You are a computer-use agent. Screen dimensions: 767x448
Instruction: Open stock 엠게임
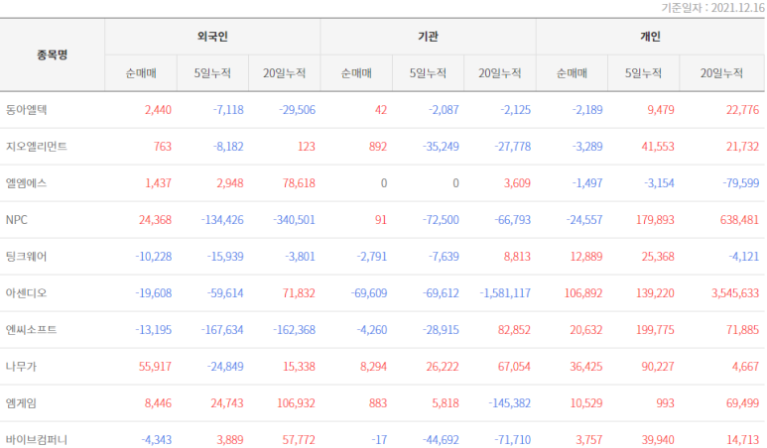pos(21,403)
